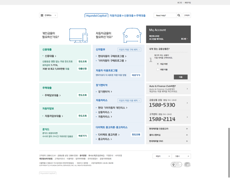230x178 pixels.
Task: Select the 자금 마련 radio button
Action: 158,64
